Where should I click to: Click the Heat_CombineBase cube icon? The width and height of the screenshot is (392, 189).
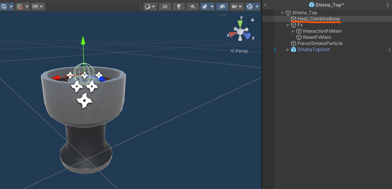pyautogui.click(x=293, y=19)
